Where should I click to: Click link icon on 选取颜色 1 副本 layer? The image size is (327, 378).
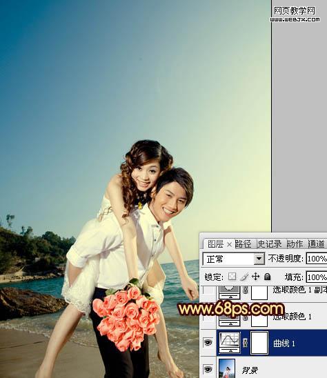coord(246,290)
